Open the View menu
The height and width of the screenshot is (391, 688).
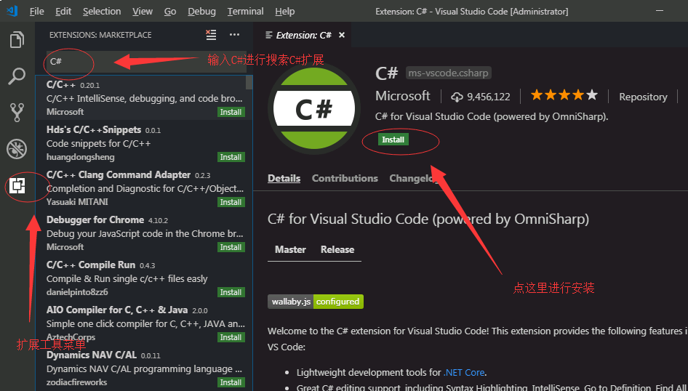click(143, 12)
